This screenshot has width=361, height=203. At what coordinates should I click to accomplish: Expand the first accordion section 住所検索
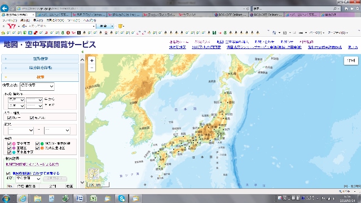40,59
